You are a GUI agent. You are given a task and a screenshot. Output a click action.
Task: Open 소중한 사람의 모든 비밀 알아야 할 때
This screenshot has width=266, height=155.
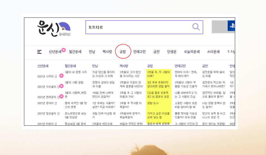coord(186,105)
